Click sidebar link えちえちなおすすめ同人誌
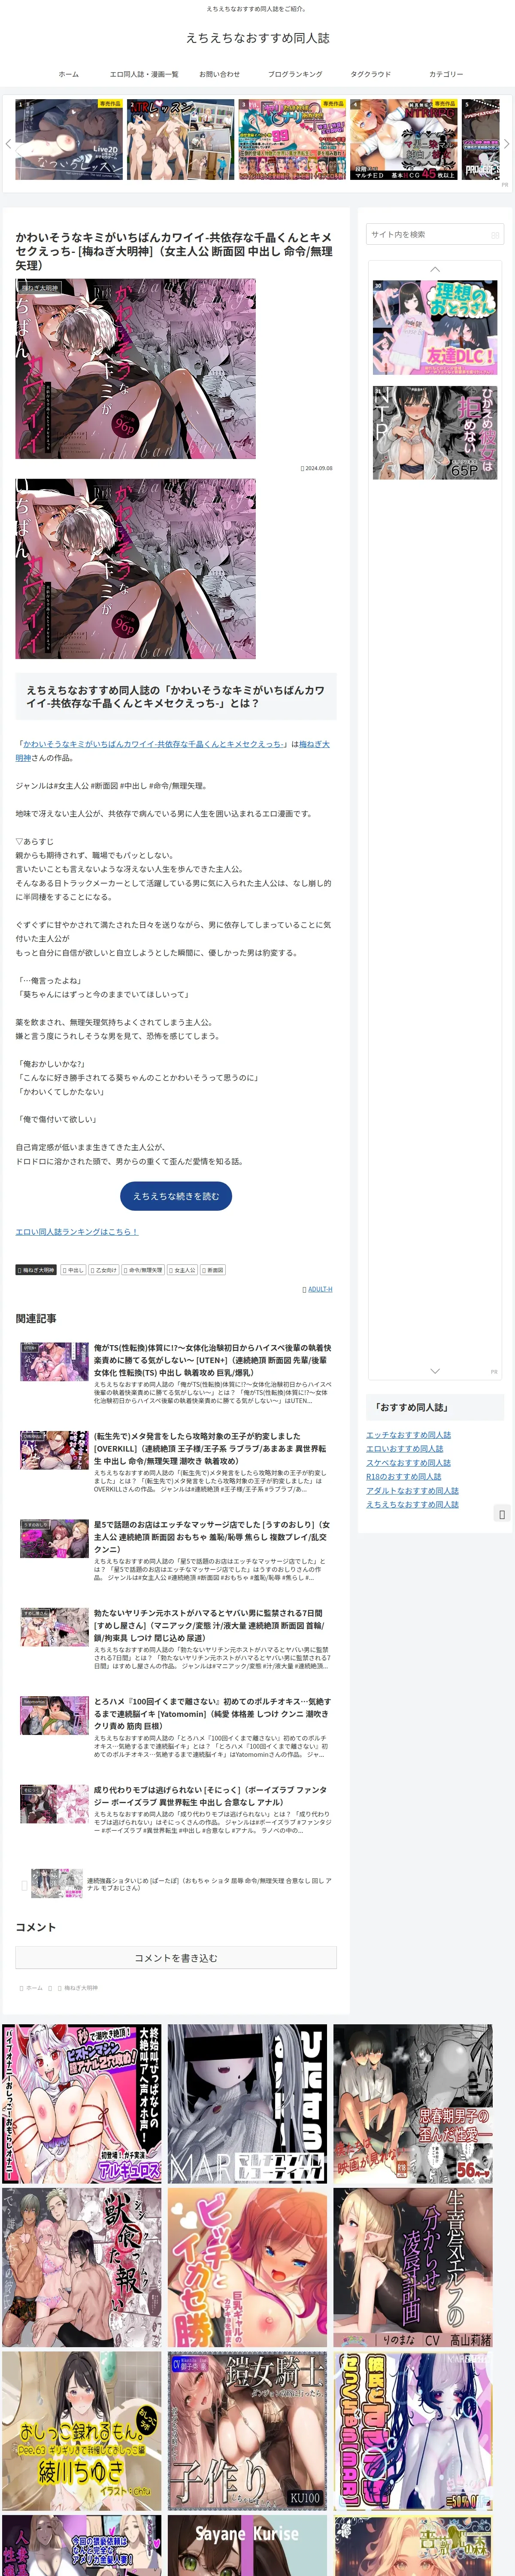Screen dimensions: 515x2576 click(412, 1504)
